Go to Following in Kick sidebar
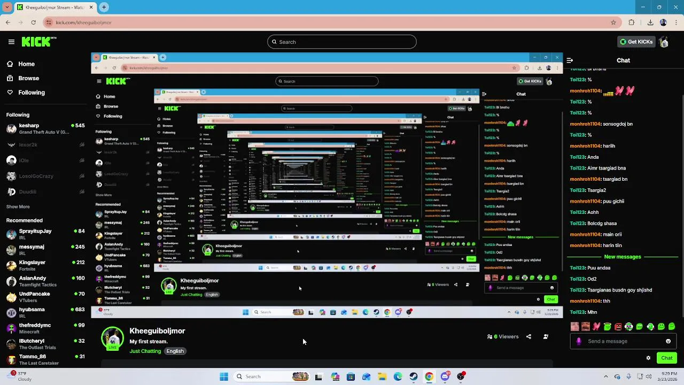The height and width of the screenshot is (385, 684). (32, 93)
